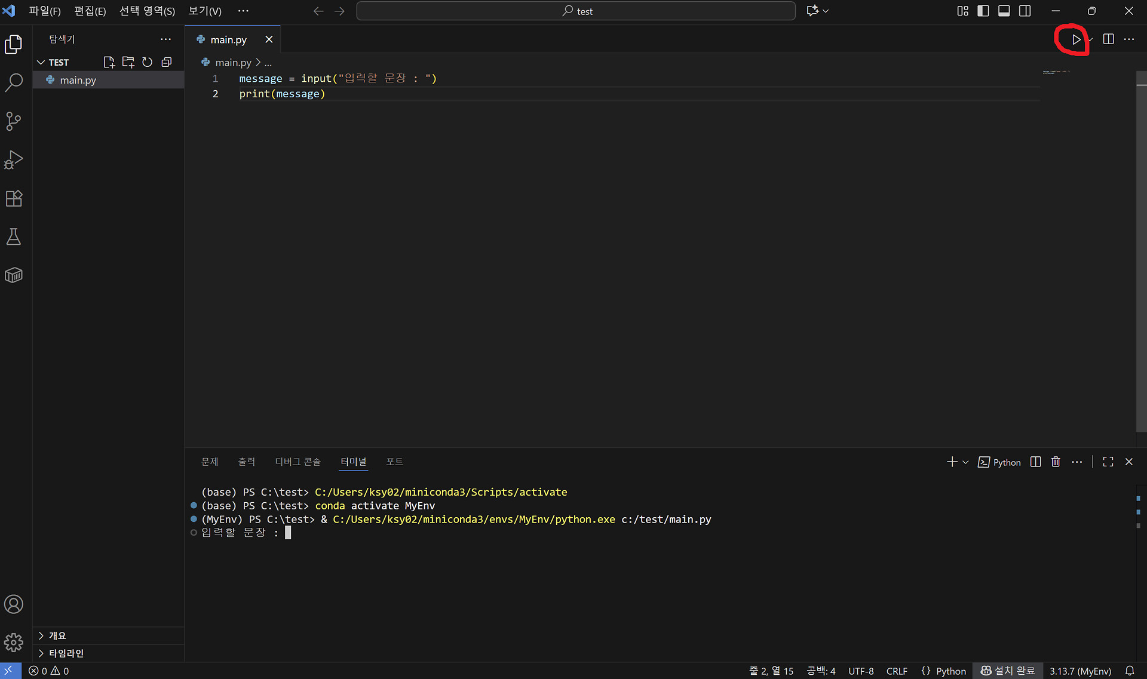Open the 파일(F) menu
1147x679 pixels.
tap(45, 11)
